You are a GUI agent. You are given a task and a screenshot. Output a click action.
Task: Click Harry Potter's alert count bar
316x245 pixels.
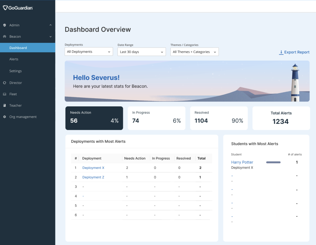coord(273,162)
